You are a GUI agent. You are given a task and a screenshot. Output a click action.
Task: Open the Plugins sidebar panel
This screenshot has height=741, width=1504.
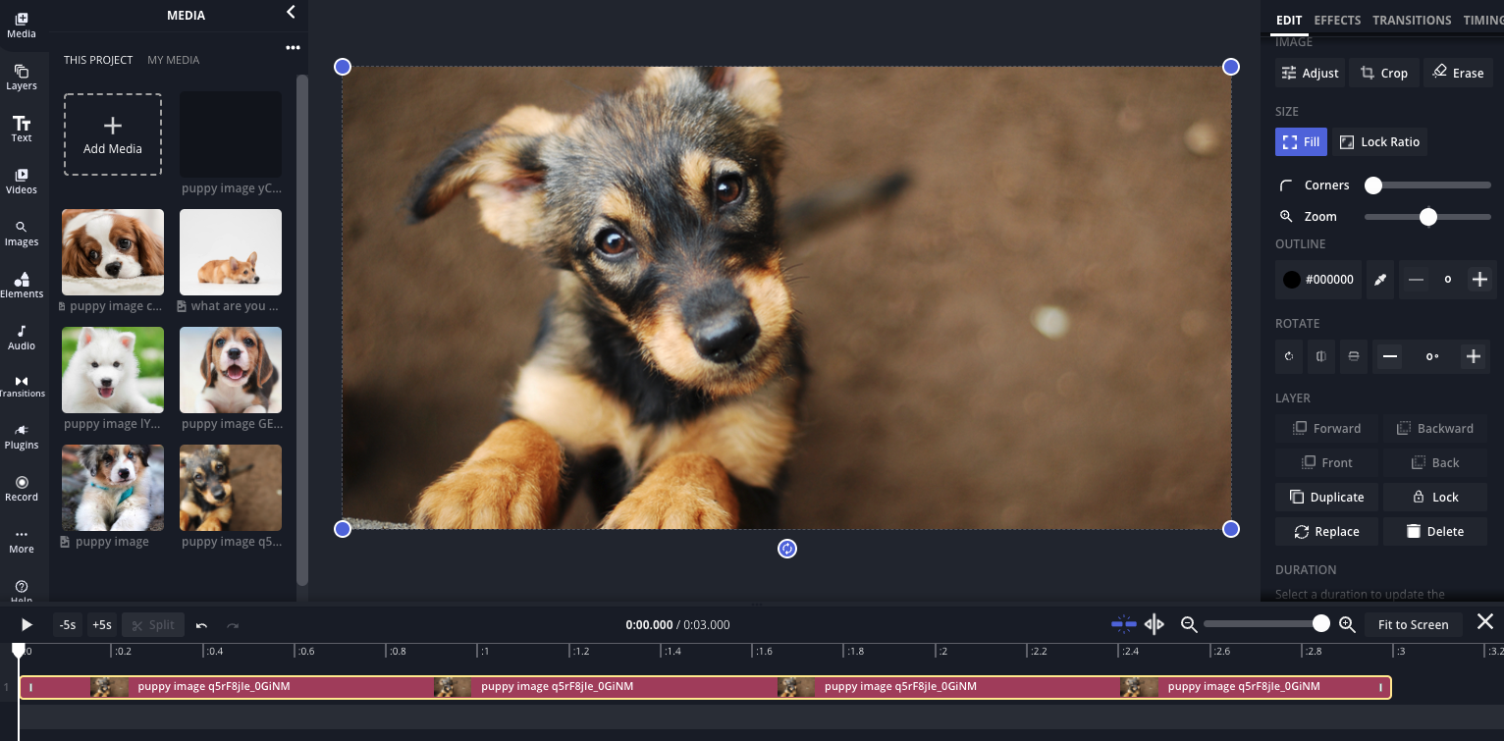point(22,436)
